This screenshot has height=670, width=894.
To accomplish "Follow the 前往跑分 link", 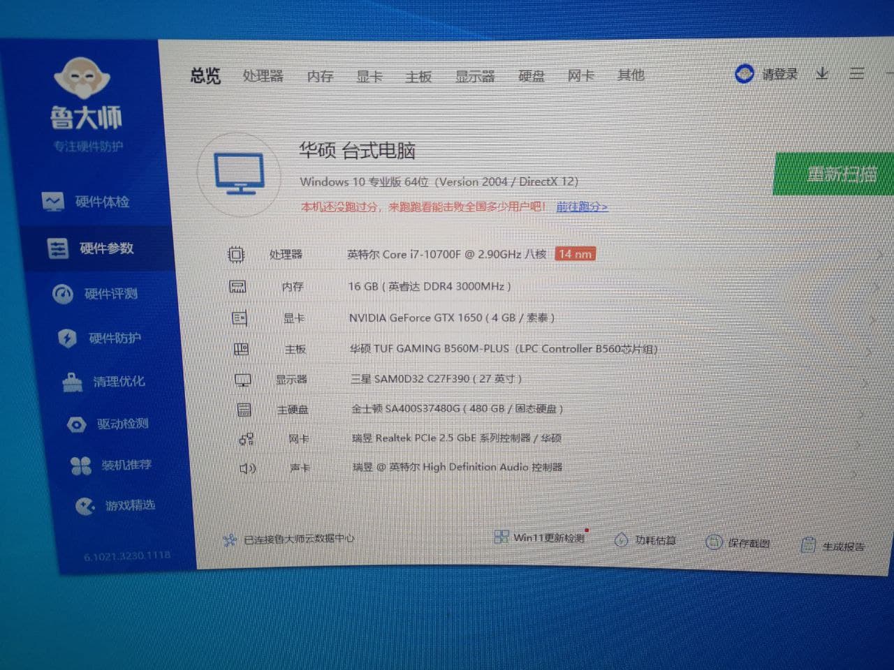I will pyautogui.click(x=581, y=207).
